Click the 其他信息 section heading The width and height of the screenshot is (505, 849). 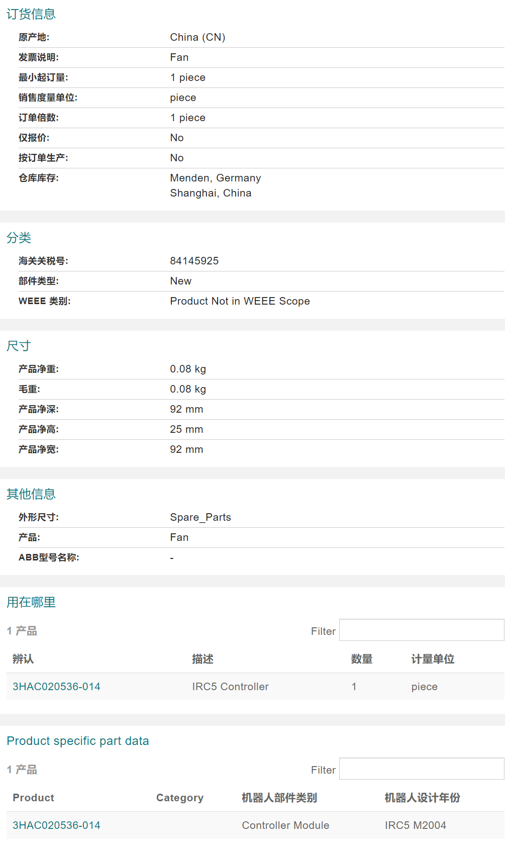[31, 494]
